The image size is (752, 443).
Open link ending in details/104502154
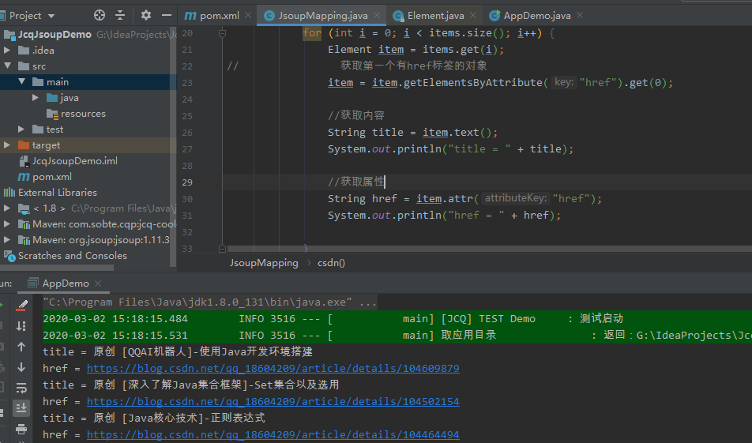(273, 401)
